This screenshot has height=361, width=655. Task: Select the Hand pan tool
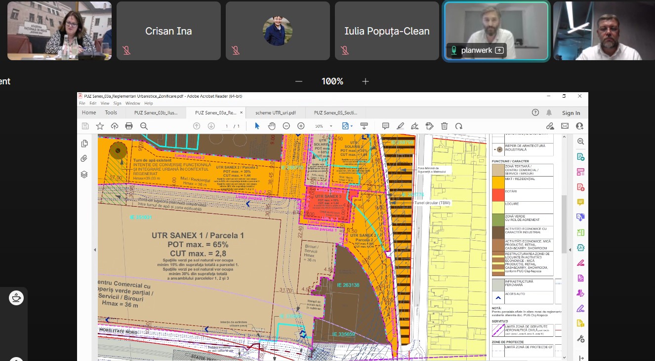pyautogui.click(x=272, y=126)
